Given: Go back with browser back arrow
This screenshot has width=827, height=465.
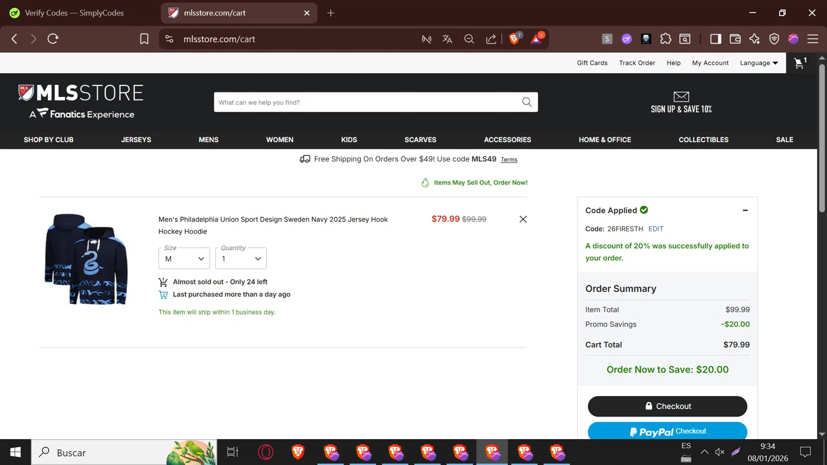Looking at the screenshot, I should click(x=15, y=39).
